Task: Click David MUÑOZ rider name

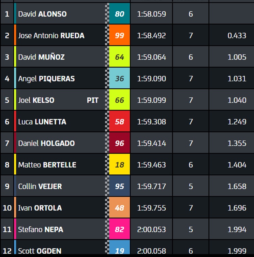Action: 42,57
